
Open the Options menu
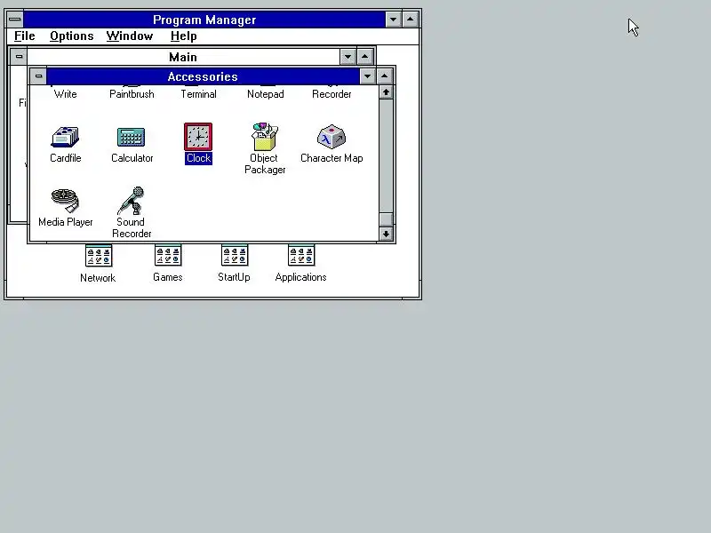(72, 36)
